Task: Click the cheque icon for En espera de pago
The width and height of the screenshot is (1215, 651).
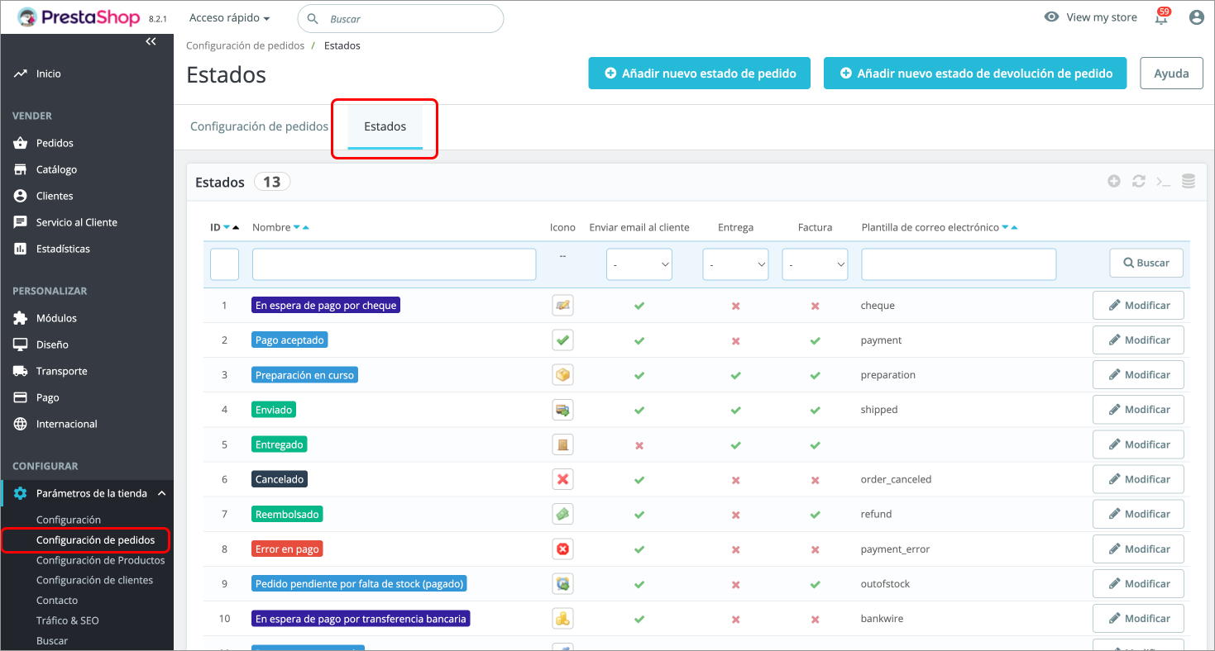Action: pyautogui.click(x=562, y=305)
